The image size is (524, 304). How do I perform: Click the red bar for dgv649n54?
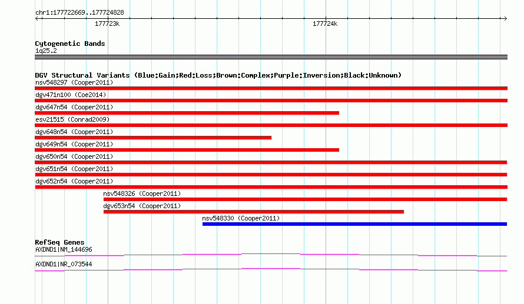[187, 150]
